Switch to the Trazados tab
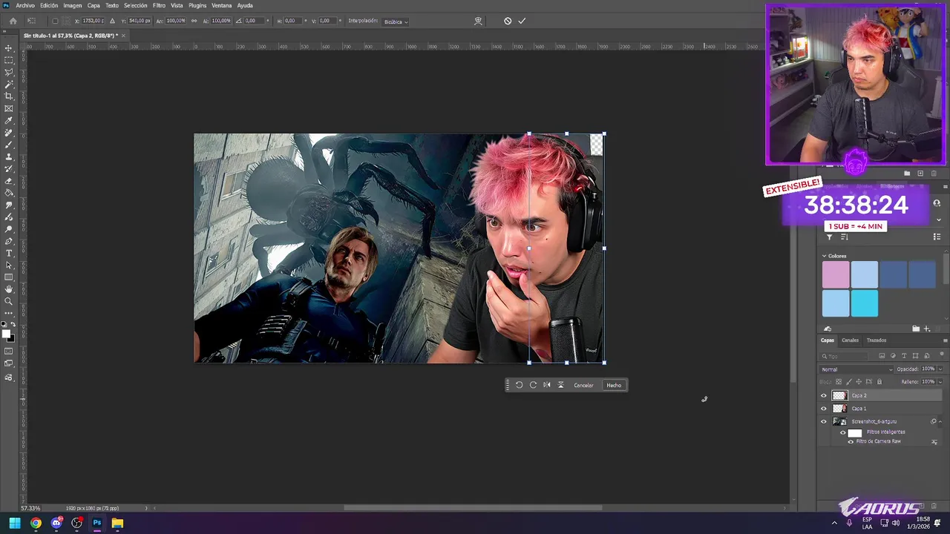 (x=877, y=340)
